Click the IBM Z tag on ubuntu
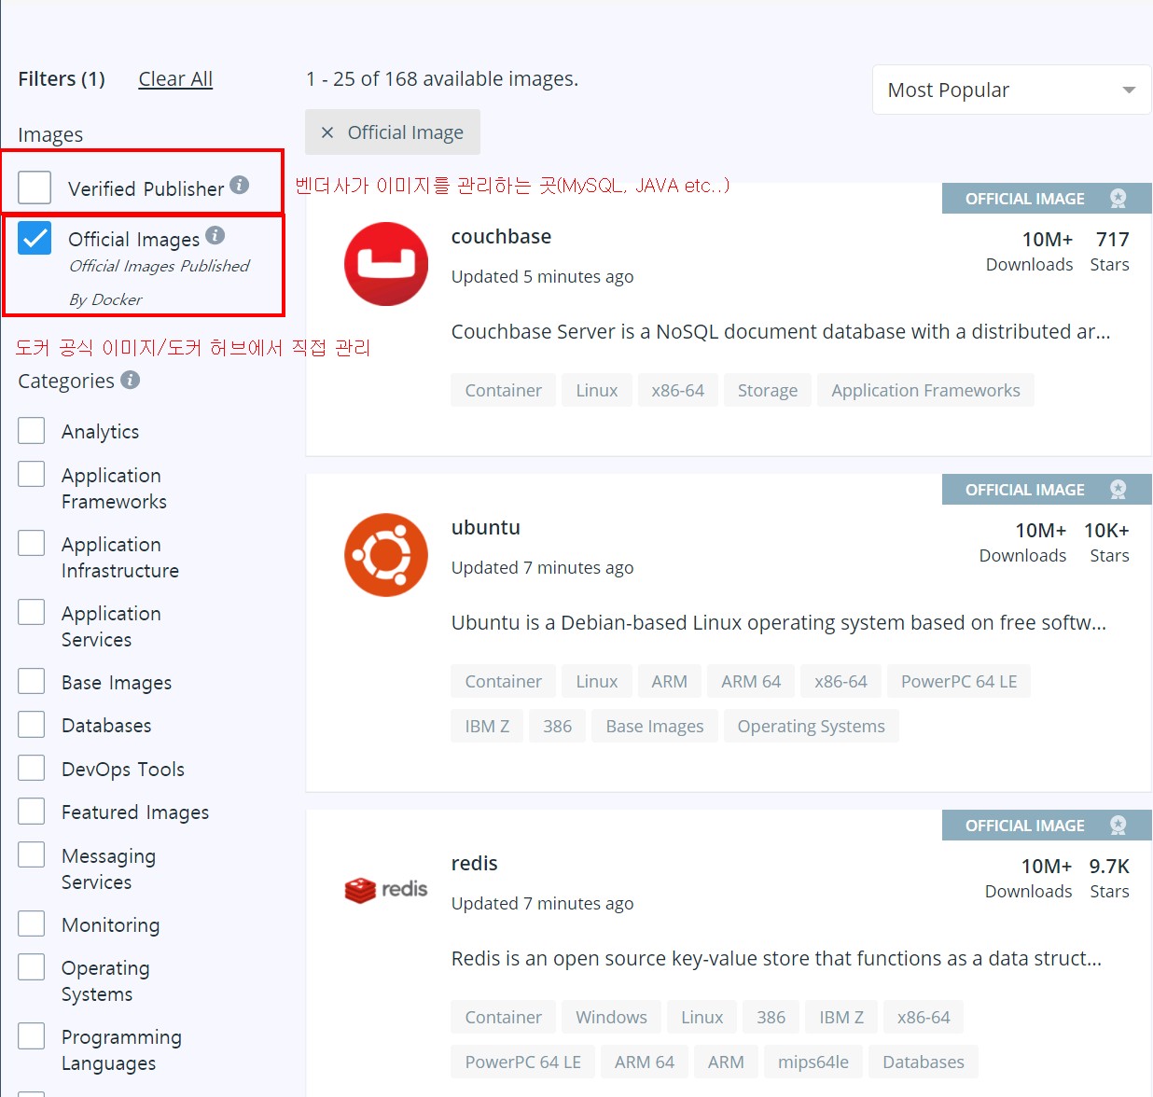 point(487,726)
